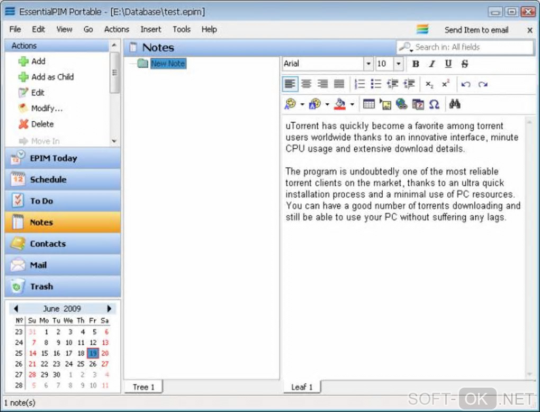Open the Help menu
540x412 pixels.
pos(209,29)
